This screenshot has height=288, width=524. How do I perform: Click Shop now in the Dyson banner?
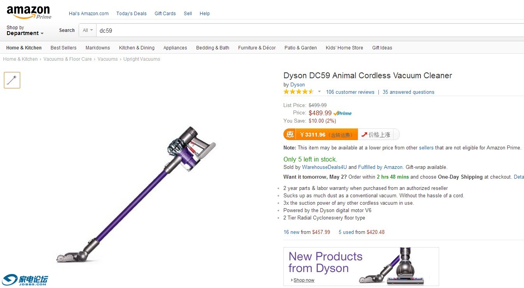303,280
